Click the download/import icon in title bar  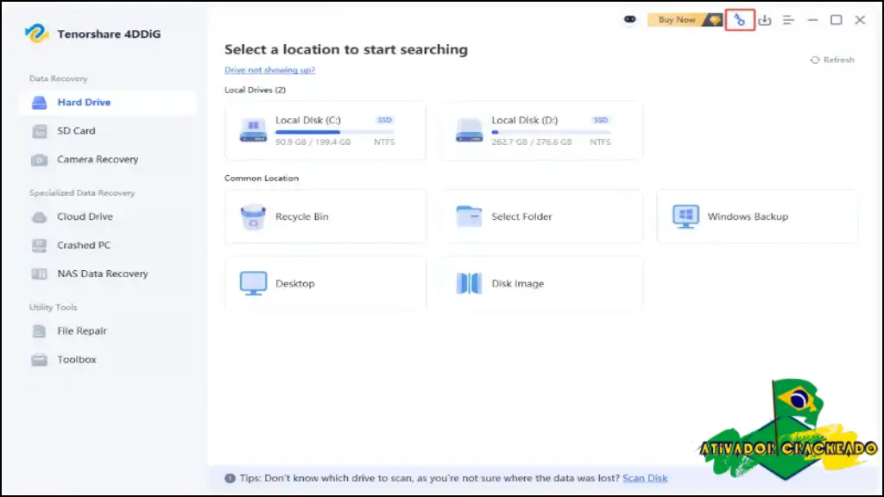point(765,21)
